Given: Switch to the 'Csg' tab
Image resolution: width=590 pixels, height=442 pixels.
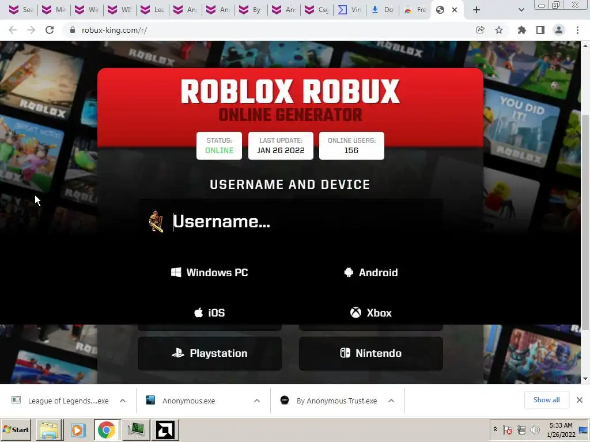Looking at the screenshot, I should coord(317,10).
